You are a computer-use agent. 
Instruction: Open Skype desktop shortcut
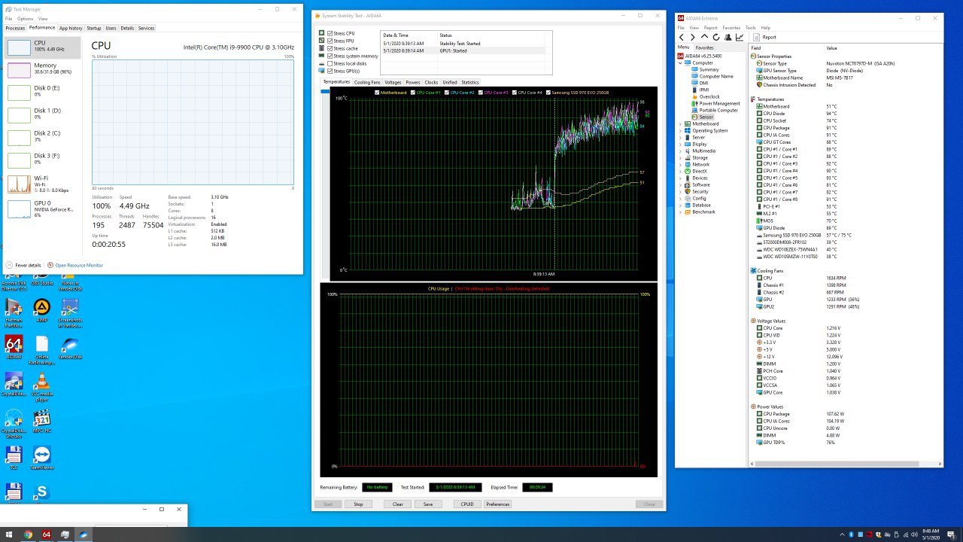click(42, 494)
